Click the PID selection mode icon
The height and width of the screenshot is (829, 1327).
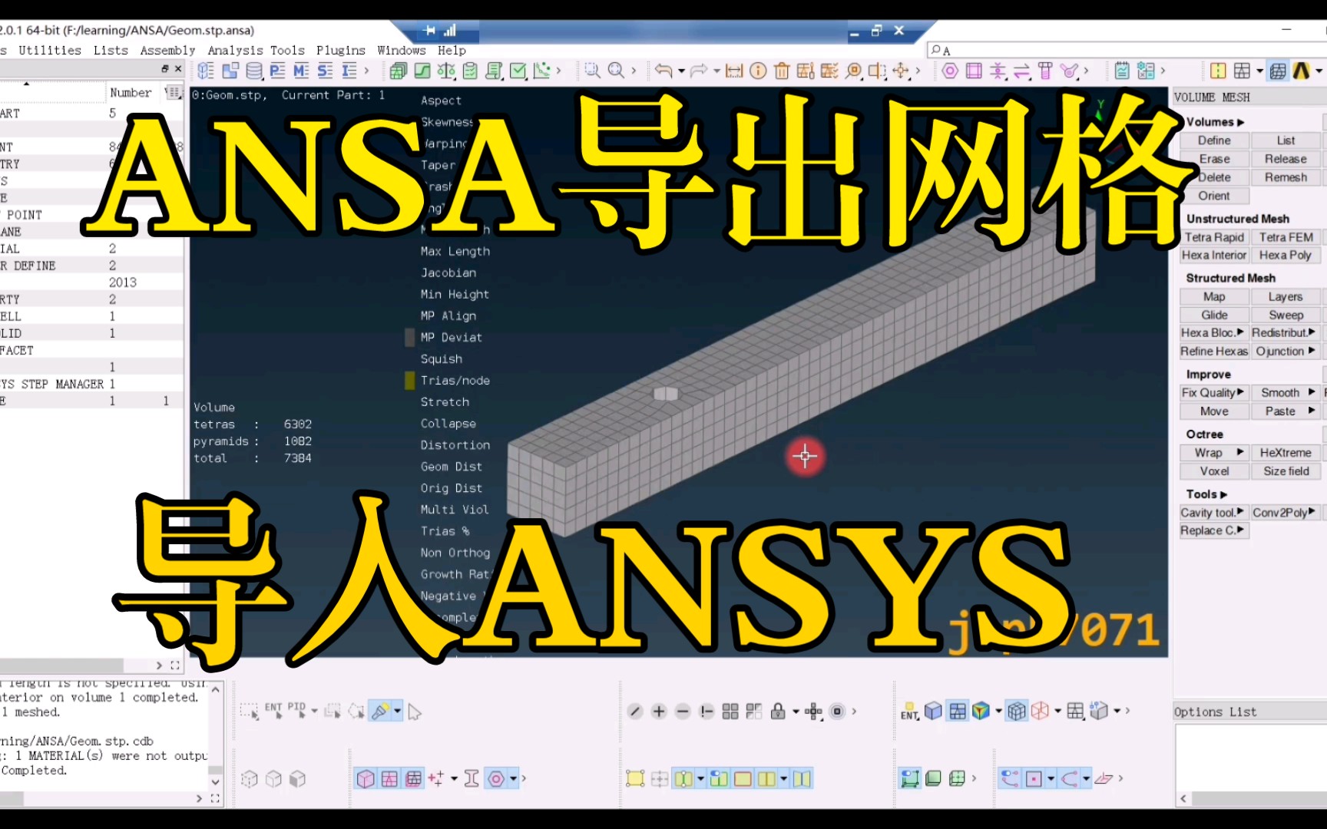(x=296, y=711)
